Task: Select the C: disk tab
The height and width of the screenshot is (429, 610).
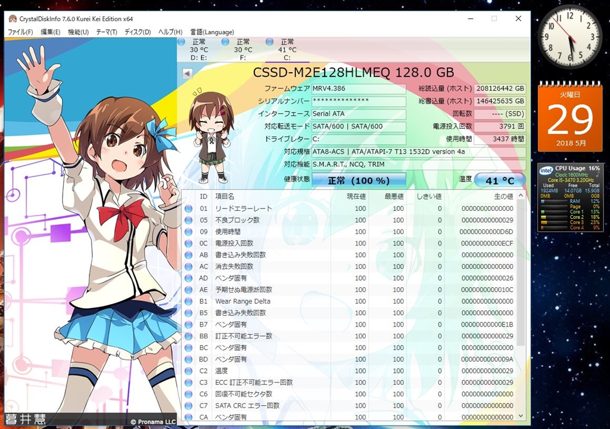Action: point(287,50)
